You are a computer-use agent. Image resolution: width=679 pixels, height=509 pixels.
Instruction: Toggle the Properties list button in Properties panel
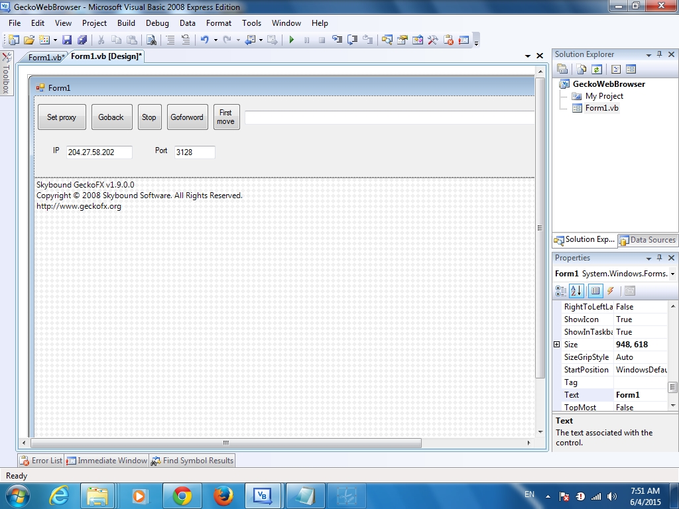(595, 291)
